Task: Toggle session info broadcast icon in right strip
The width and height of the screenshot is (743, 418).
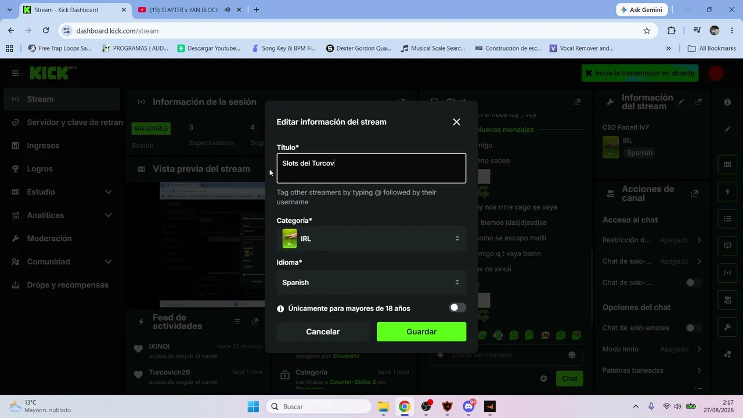Action: coord(727,273)
